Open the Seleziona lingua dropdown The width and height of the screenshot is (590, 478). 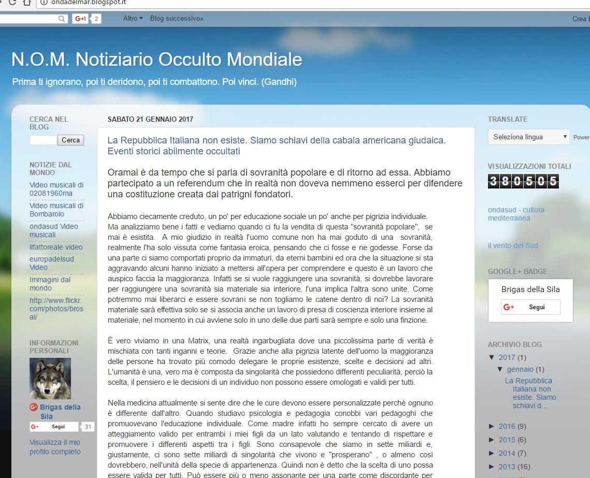[528, 137]
